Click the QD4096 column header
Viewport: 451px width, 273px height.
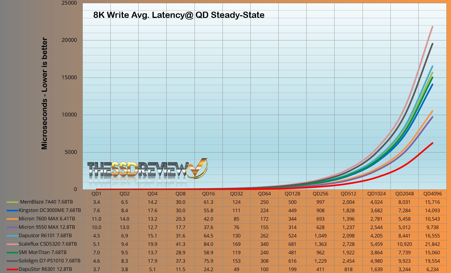(432, 194)
